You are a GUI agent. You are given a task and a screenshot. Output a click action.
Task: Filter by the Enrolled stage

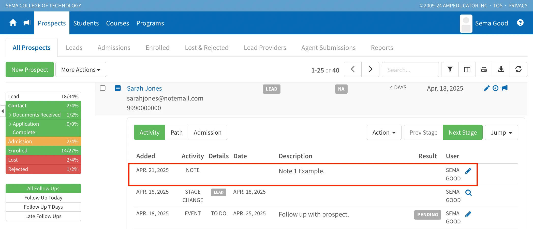43,151
